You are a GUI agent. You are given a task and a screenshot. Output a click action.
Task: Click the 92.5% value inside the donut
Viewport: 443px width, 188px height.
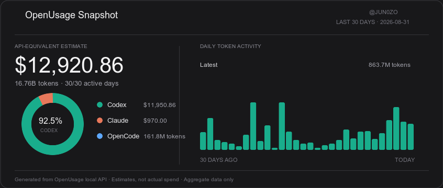pyautogui.click(x=50, y=121)
